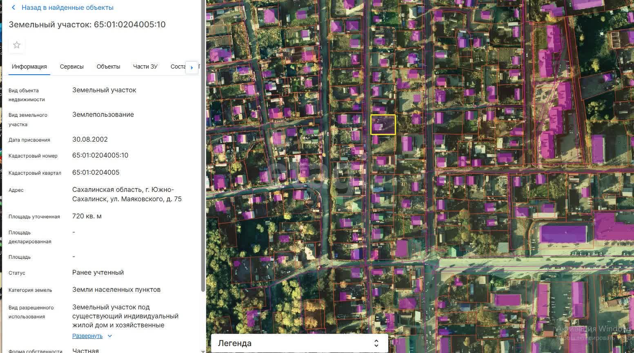Click the Легенда up-down chevron icon
634x353 pixels.
376,343
